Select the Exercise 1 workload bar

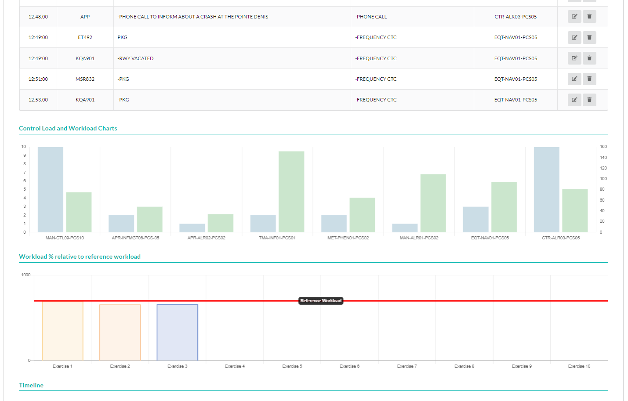[x=62, y=330]
